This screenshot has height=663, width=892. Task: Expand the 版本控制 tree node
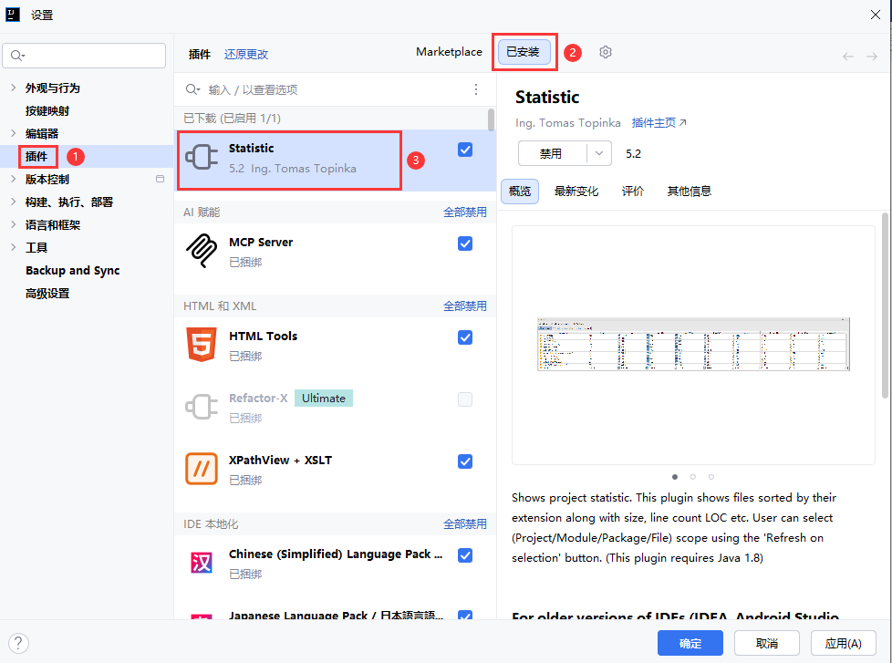pos(13,179)
